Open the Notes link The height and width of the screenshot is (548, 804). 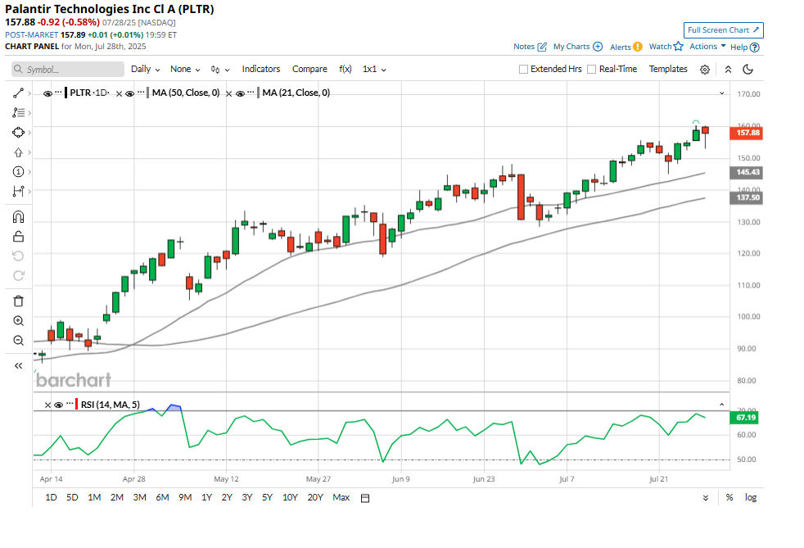point(524,47)
